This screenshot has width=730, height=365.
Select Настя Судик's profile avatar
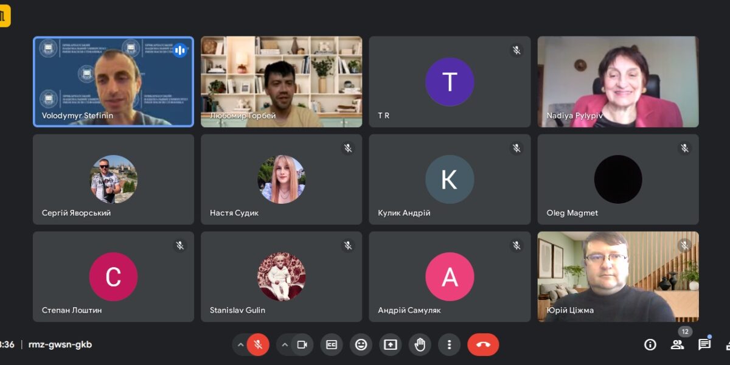coord(281,179)
